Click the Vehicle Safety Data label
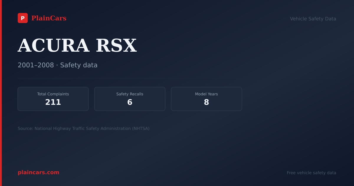The height and width of the screenshot is (186, 354). coord(313,19)
